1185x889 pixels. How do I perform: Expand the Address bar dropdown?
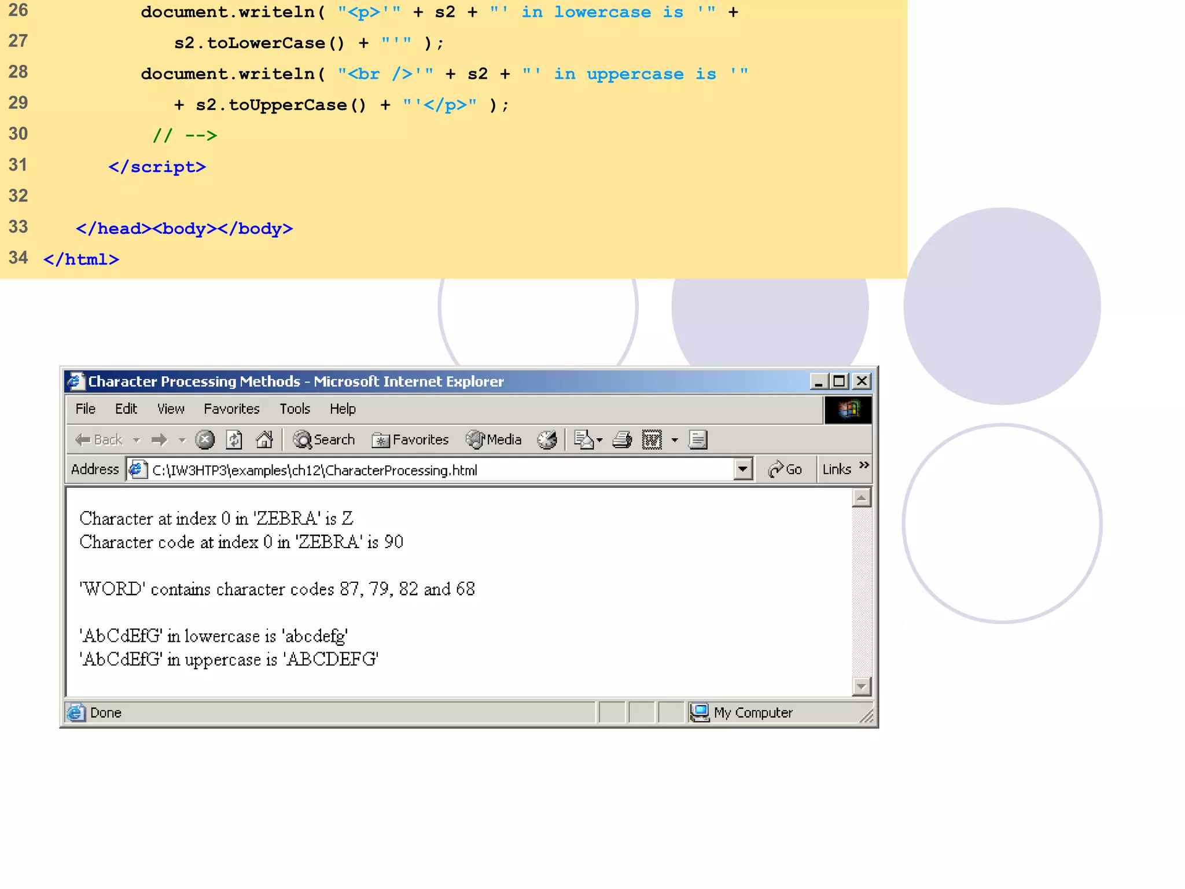pos(742,469)
